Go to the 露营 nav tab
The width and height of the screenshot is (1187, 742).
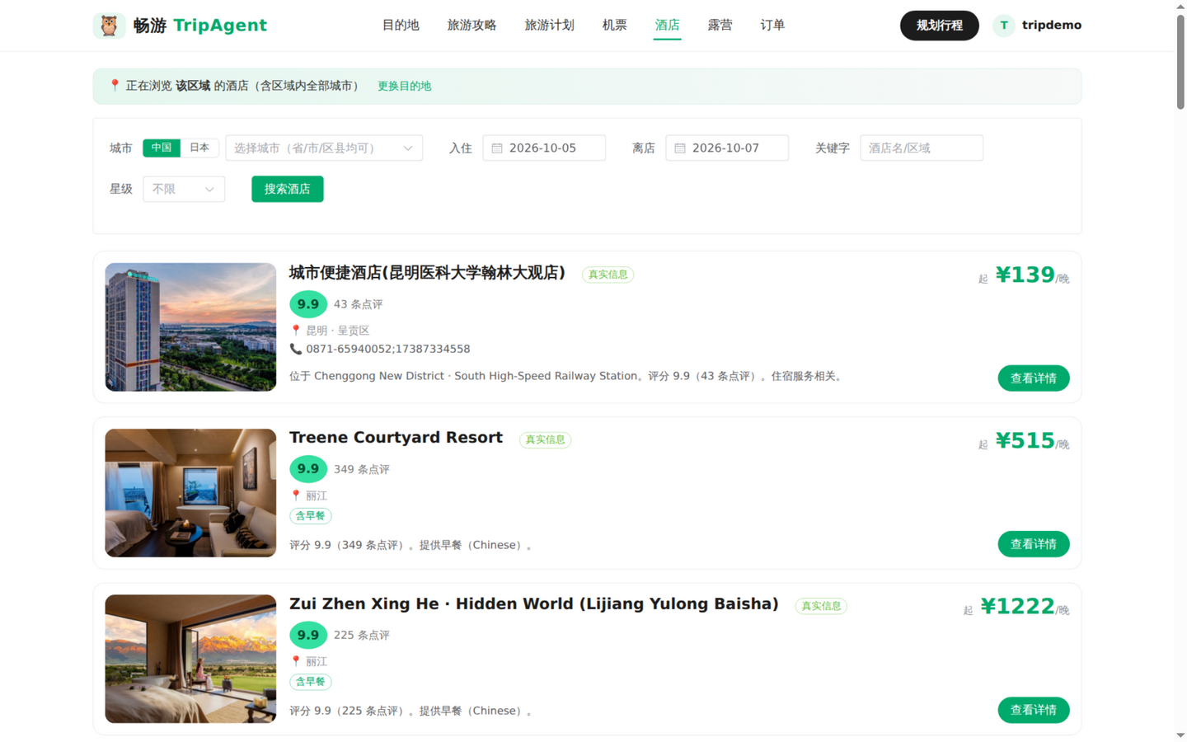point(720,26)
